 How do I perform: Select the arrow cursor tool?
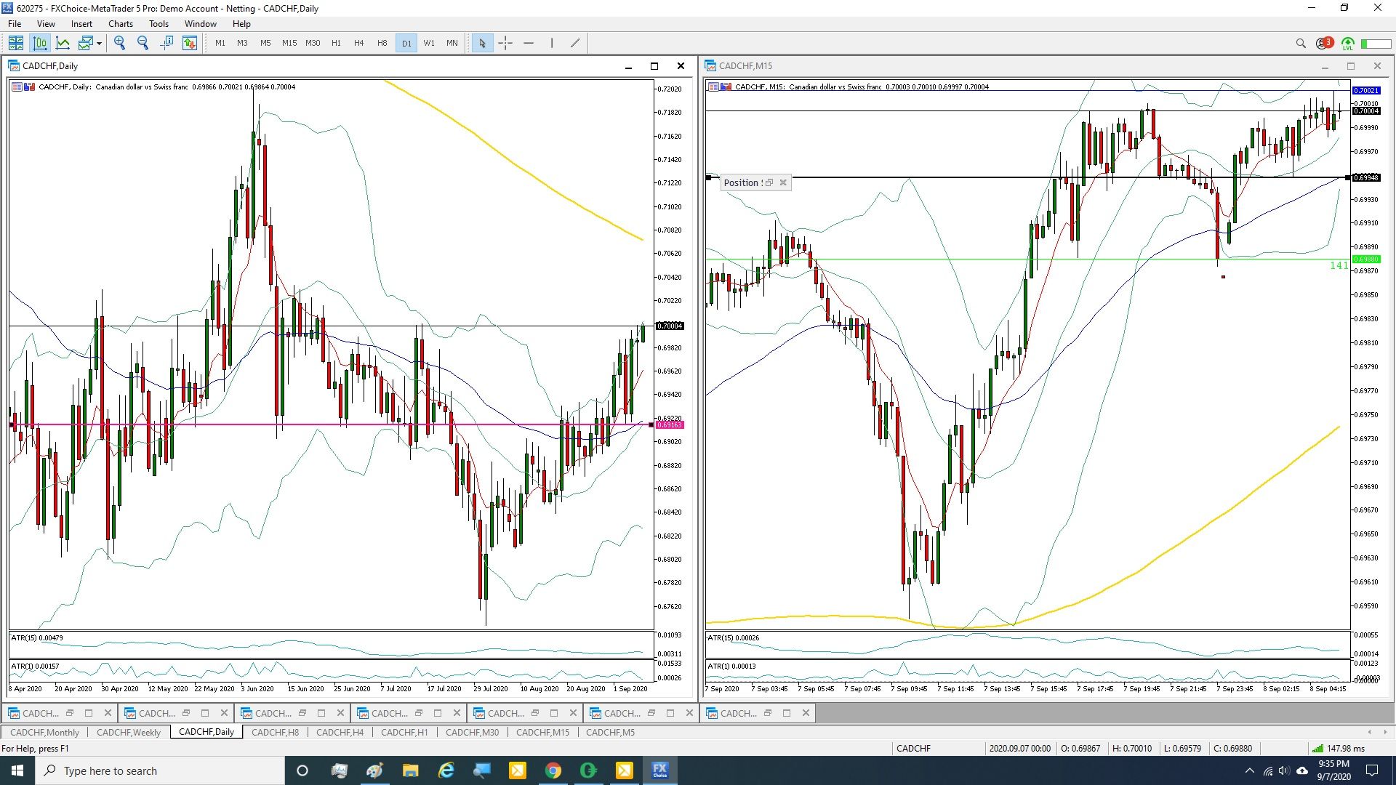pos(481,43)
